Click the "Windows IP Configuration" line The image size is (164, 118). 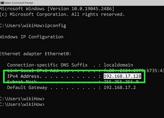coord(32,37)
